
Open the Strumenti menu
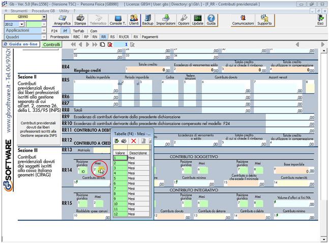19,11
